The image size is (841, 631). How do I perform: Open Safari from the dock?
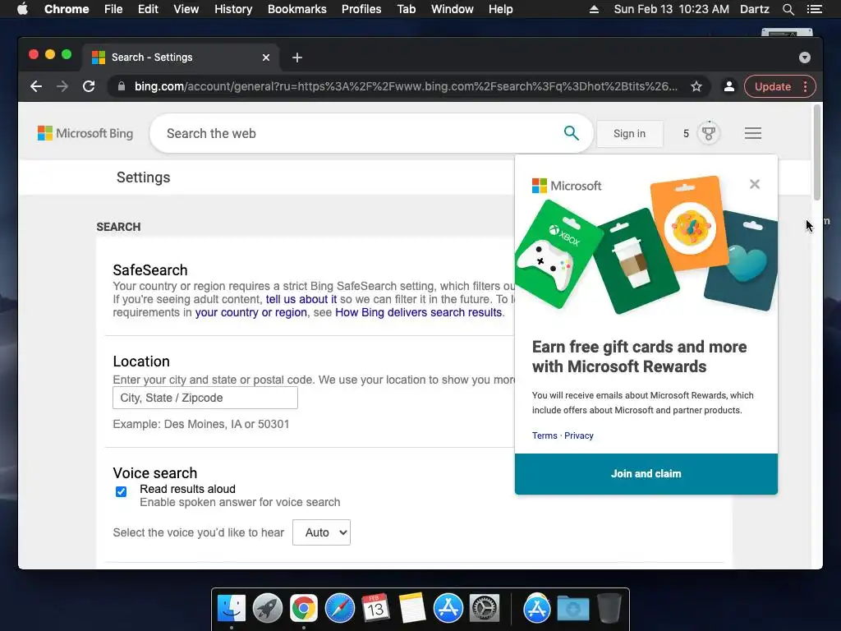coord(339,609)
